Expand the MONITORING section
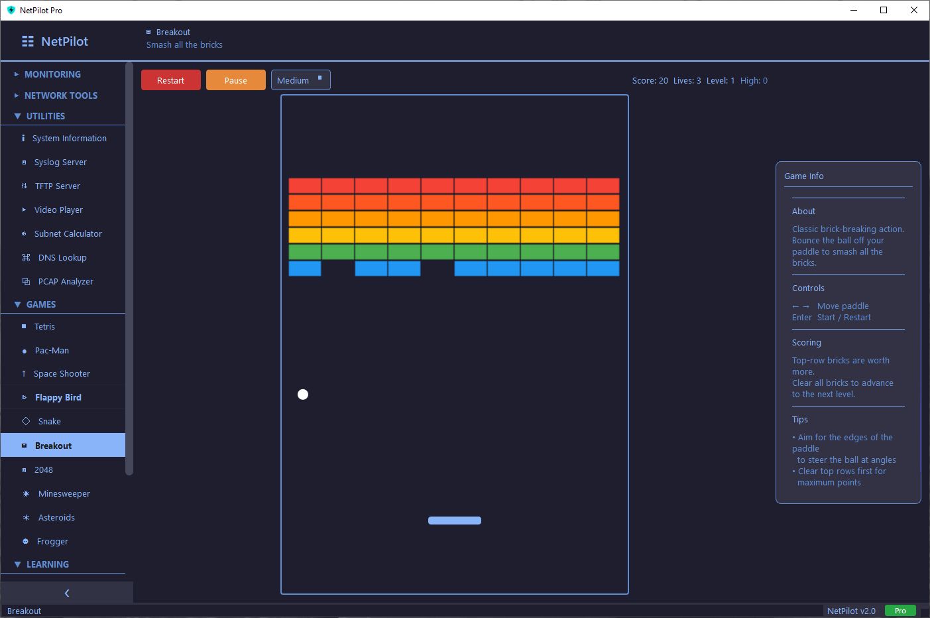The height and width of the screenshot is (618, 930). point(52,75)
